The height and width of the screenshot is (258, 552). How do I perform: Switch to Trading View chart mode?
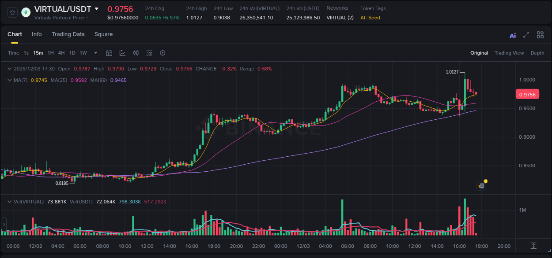509,53
